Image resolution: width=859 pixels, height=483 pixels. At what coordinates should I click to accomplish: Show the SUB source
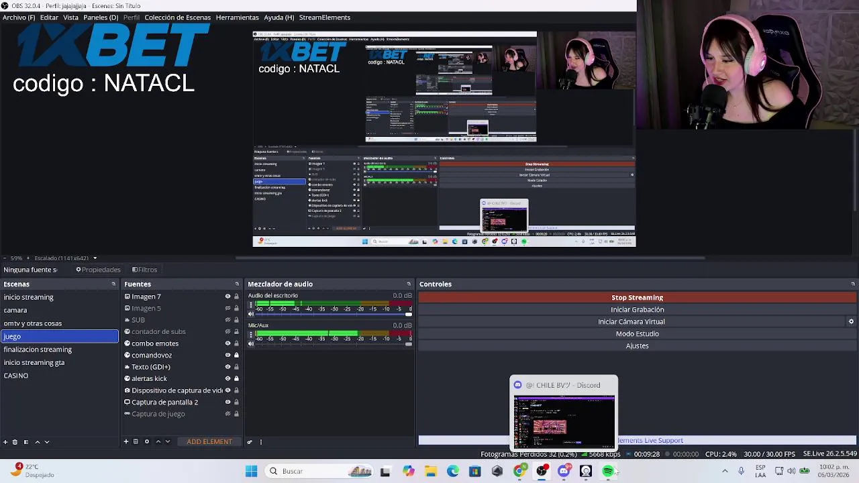(228, 320)
